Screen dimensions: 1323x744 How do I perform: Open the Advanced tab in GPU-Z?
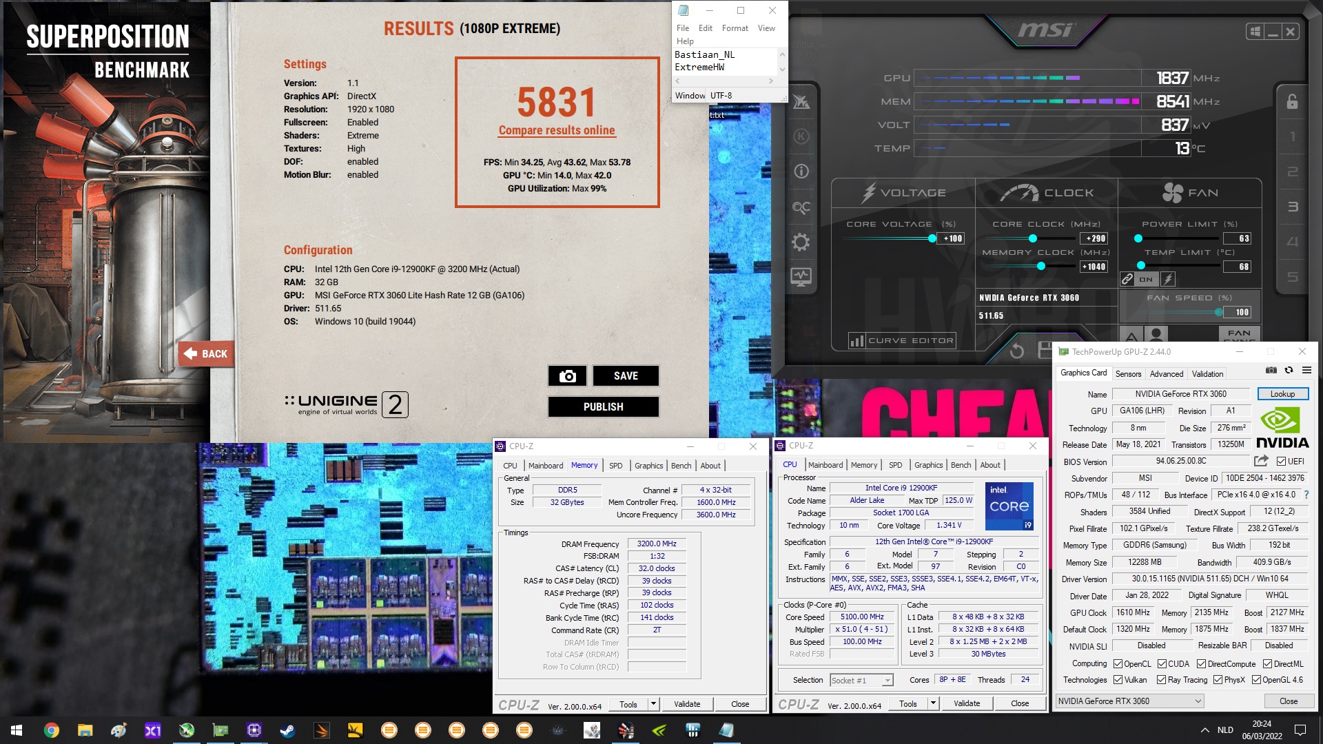click(1166, 374)
